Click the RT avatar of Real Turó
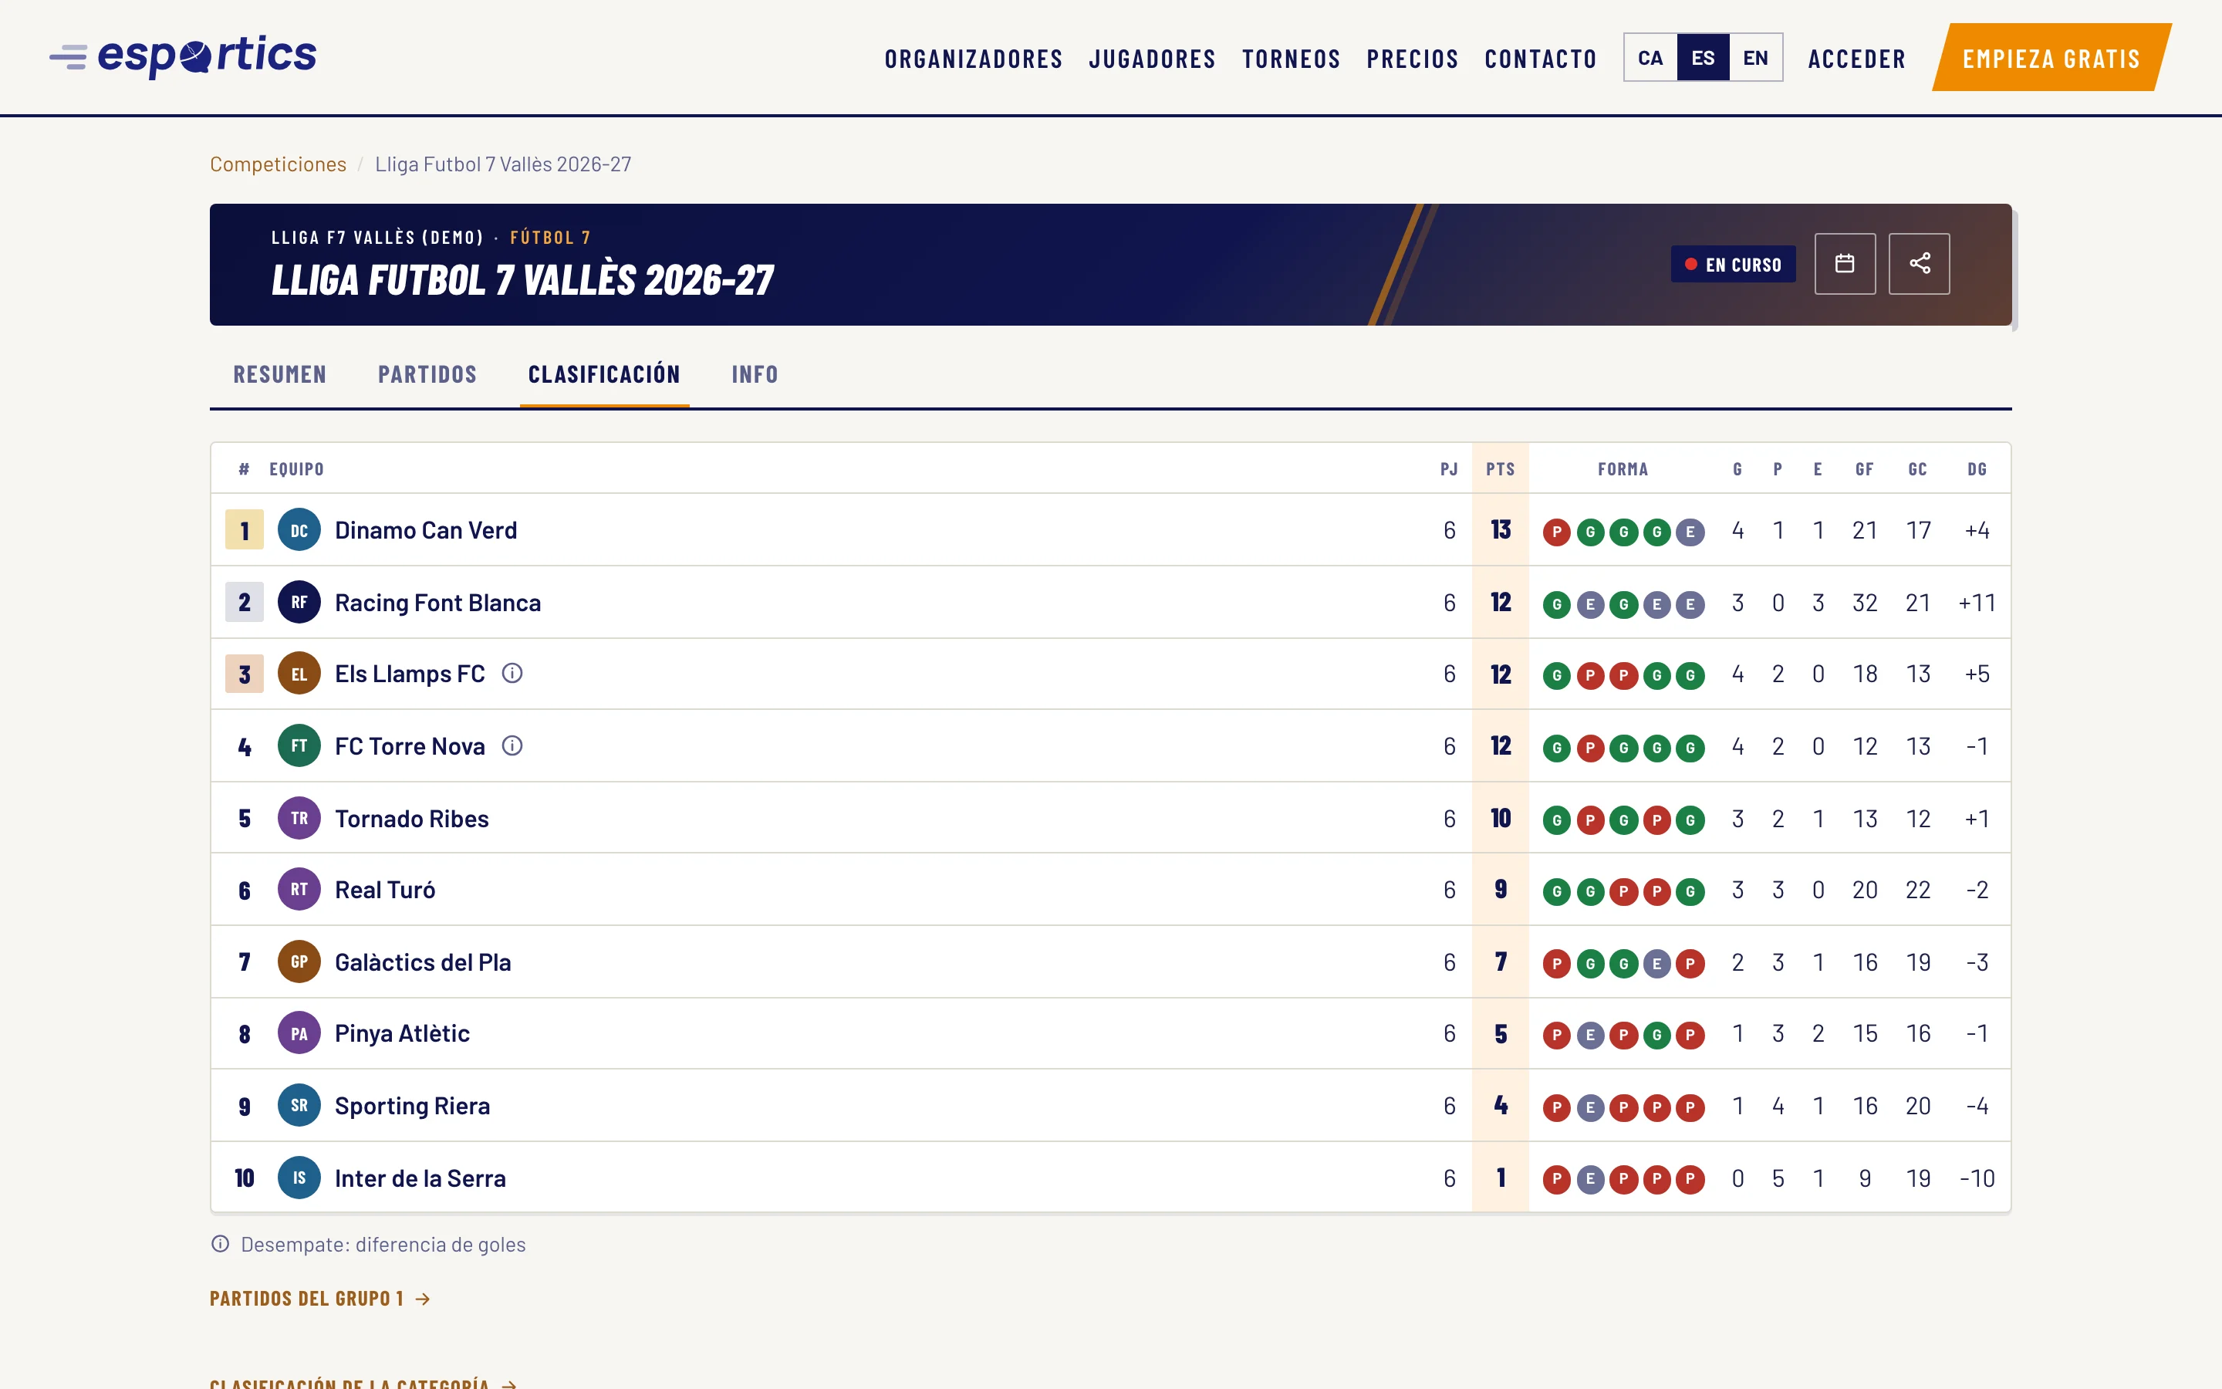 299,889
